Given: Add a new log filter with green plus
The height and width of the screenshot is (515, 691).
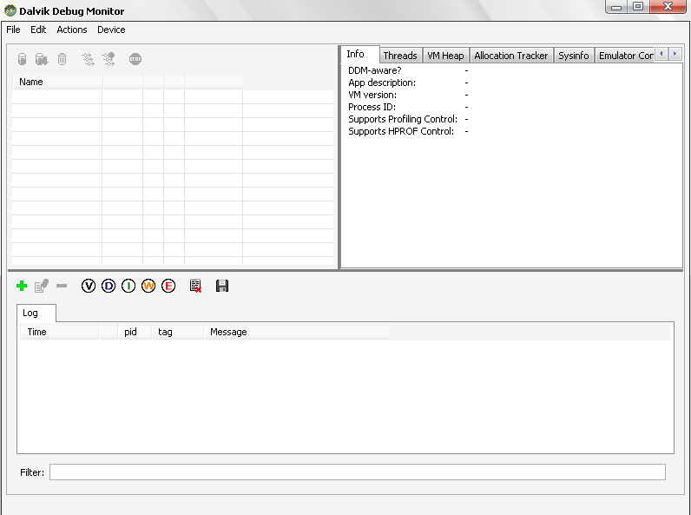Looking at the screenshot, I should pyautogui.click(x=22, y=287).
